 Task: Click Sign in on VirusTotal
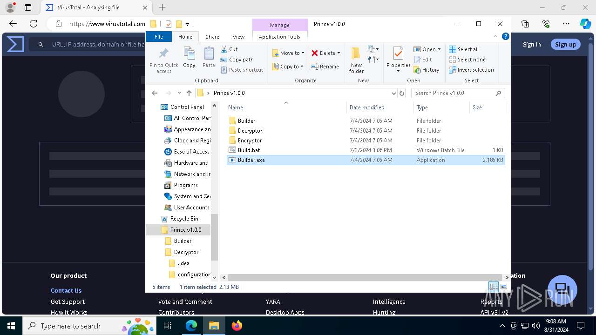(532, 44)
